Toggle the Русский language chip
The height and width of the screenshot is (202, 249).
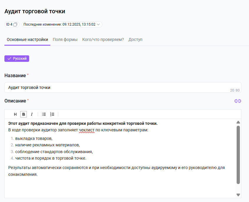point(17,59)
